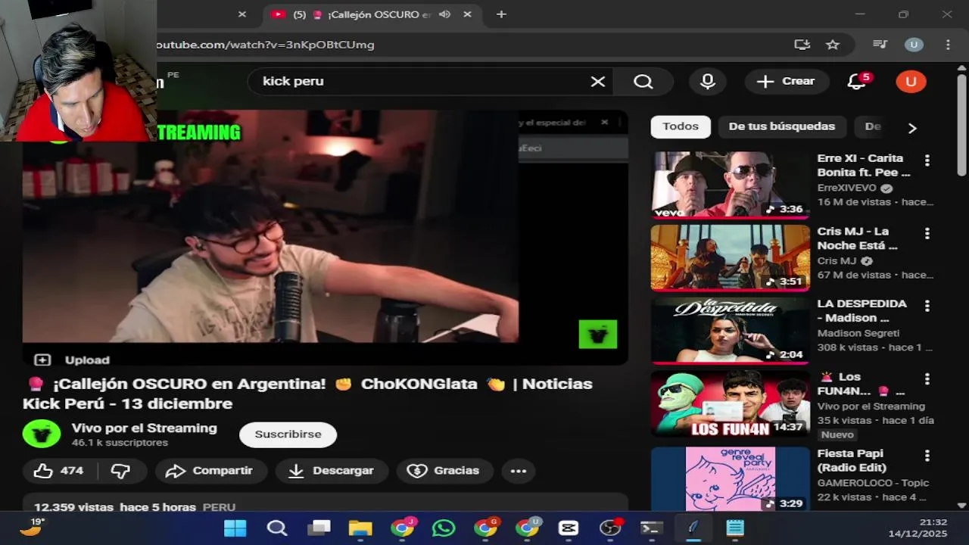This screenshot has height=545, width=969.
Task: Like the video with 474 likes
Action: point(58,471)
